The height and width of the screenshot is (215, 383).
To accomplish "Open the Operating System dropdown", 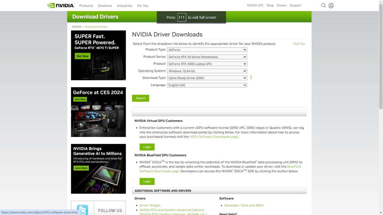I will (x=207, y=71).
